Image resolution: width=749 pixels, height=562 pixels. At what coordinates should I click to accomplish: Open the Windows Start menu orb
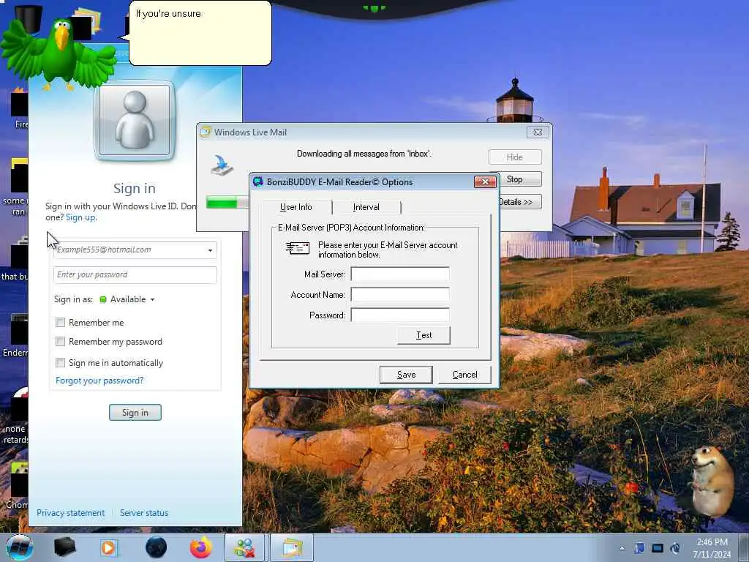click(20, 547)
